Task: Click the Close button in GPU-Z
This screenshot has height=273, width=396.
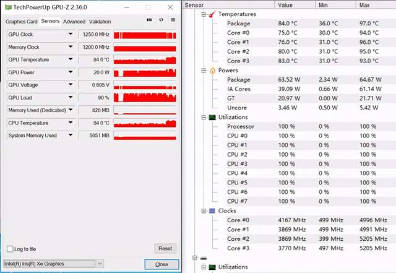Action: point(161,264)
